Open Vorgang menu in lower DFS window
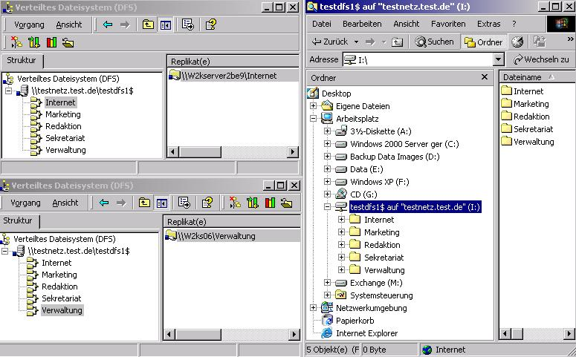This screenshot has width=576, height=357. tap(25, 203)
